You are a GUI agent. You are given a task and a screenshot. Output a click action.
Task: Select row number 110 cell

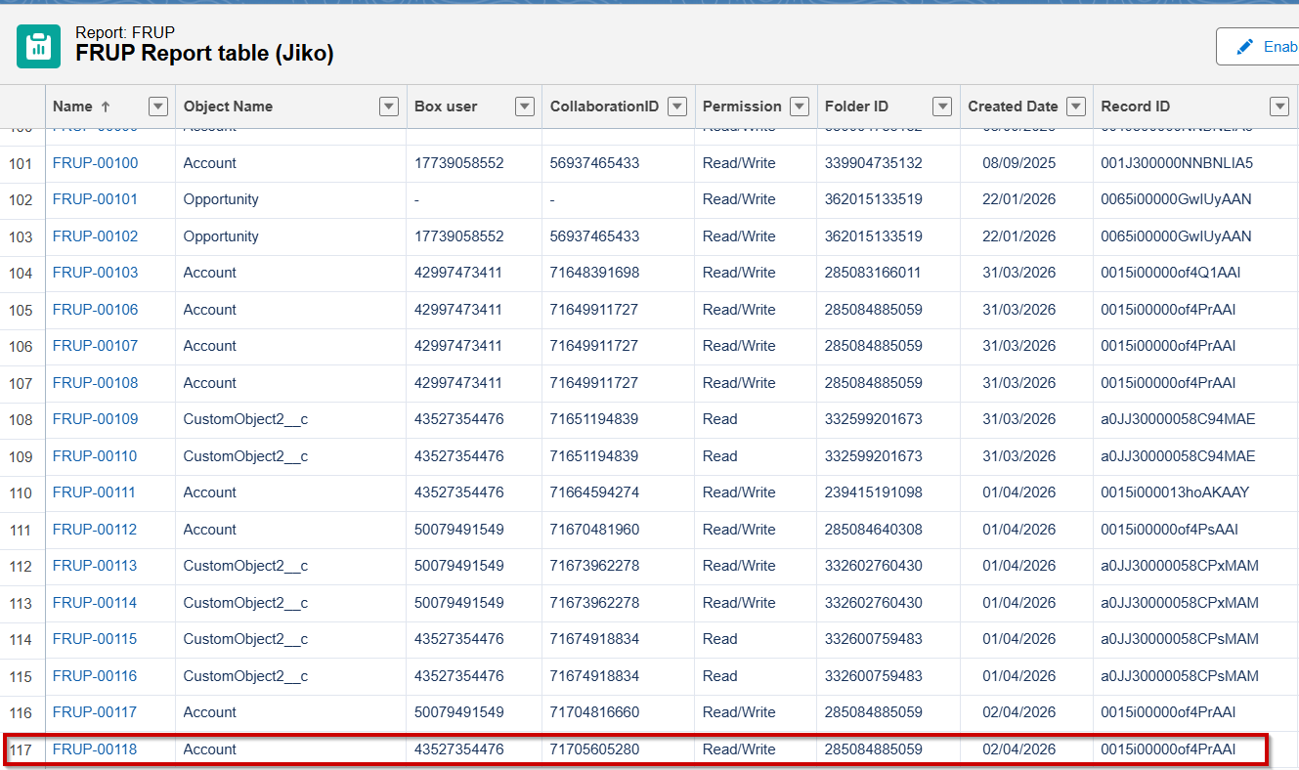[x=22, y=493]
